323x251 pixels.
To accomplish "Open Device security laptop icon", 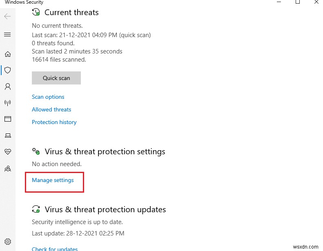I will click(7, 135).
